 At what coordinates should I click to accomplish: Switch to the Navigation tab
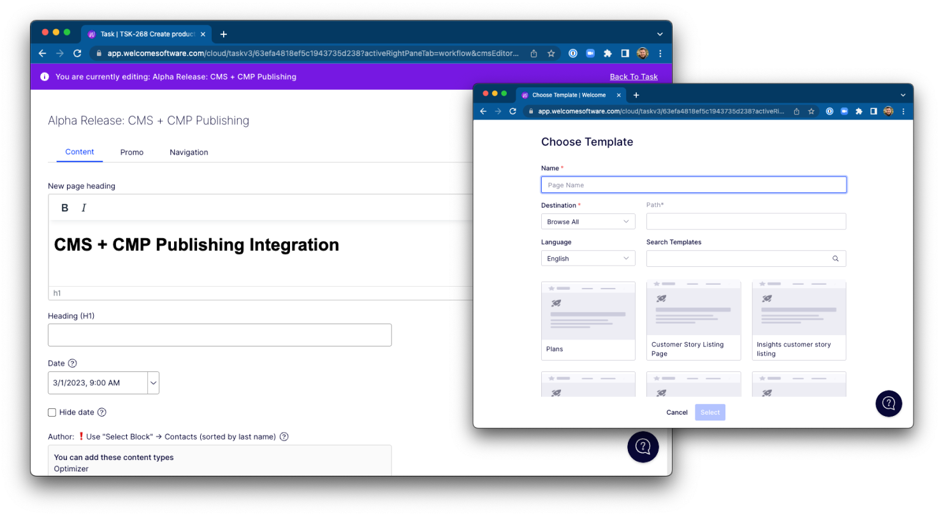tap(189, 152)
